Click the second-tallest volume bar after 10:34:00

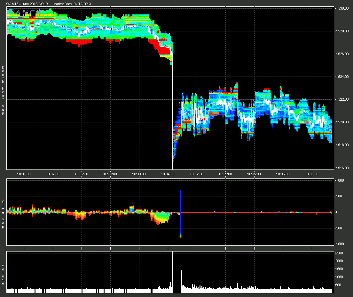[x=182, y=282]
